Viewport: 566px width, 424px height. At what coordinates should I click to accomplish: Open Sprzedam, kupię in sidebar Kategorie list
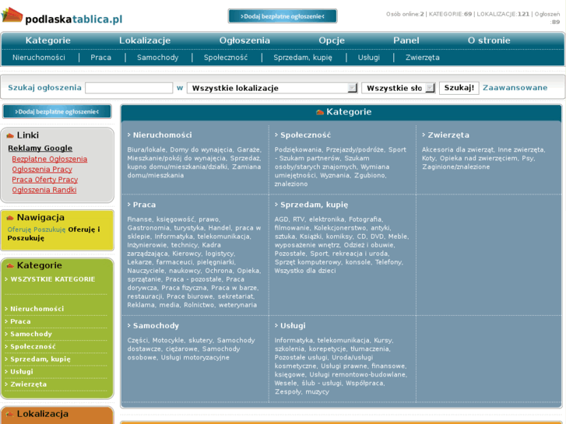coord(40,359)
